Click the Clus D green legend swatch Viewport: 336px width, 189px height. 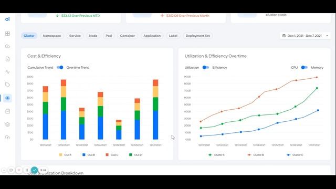click(131, 155)
